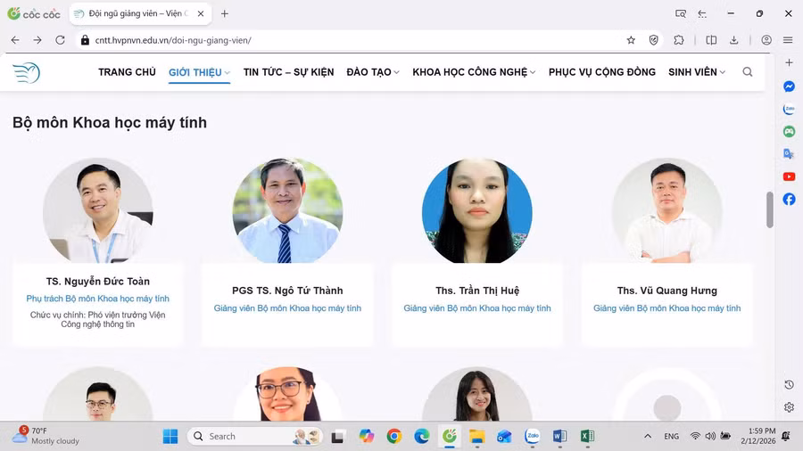The image size is (803, 451).
Task: Expand the ĐÀO TẠO dropdown menu
Action: click(372, 72)
